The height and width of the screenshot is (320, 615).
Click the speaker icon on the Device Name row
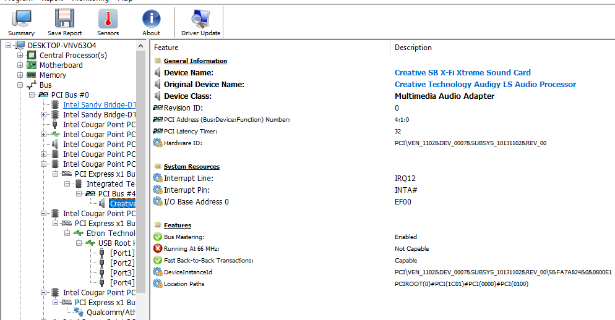tap(158, 72)
